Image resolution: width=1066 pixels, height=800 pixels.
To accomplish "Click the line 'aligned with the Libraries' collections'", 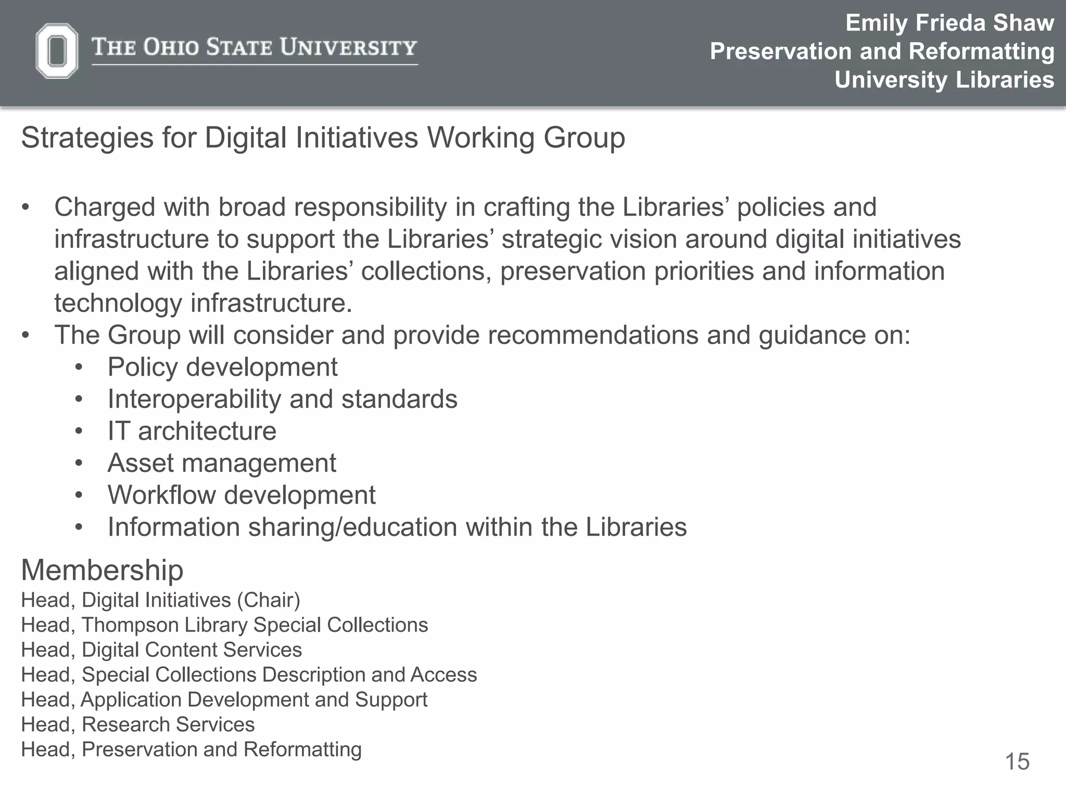I will [x=500, y=271].
